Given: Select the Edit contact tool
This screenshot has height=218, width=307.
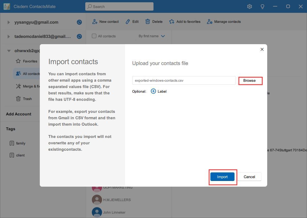Looking at the screenshot, I should click(132, 21).
